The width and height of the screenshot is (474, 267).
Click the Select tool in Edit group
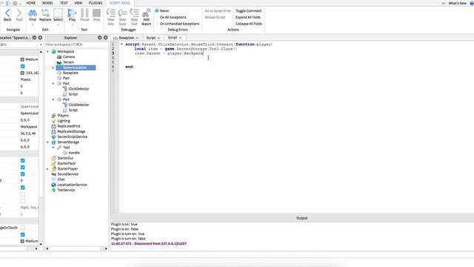tap(58, 15)
